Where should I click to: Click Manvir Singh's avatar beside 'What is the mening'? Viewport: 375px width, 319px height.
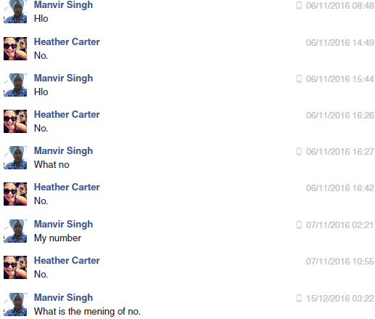coord(15,304)
